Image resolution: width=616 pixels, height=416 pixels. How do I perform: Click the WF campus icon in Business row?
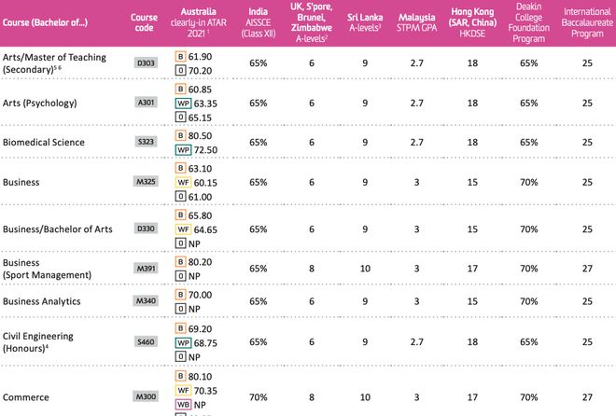point(183,183)
